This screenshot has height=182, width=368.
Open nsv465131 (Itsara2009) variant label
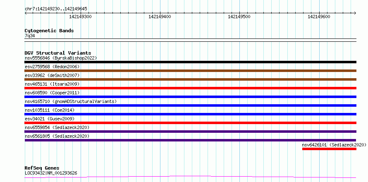coord(52,84)
